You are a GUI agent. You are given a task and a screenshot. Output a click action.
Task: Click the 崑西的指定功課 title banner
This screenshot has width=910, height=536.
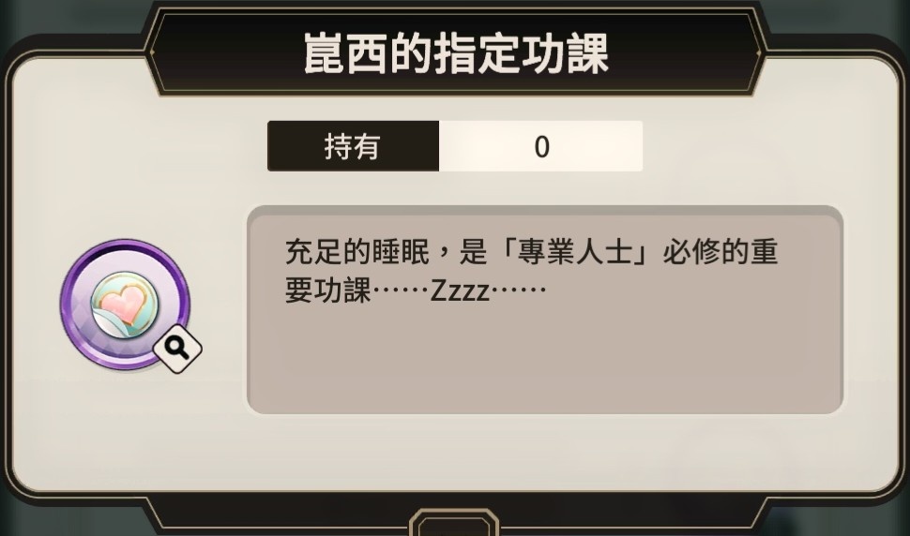tap(456, 52)
